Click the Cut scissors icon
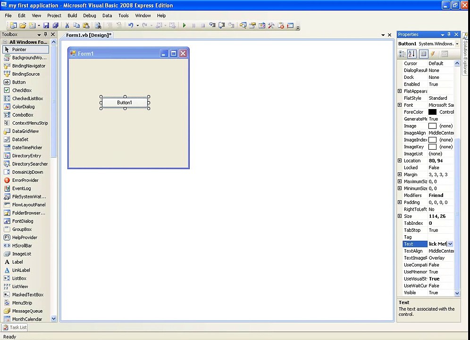This screenshot has width=470, height=340. pos(67,25)
